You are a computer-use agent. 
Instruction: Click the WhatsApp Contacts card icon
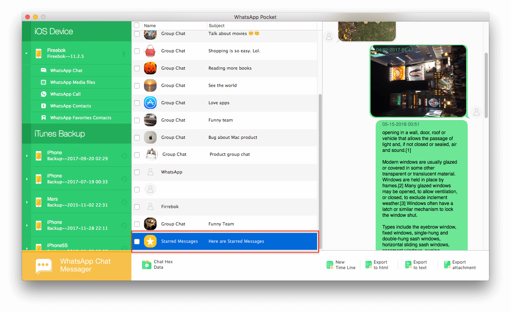click(x=43, y=106)
